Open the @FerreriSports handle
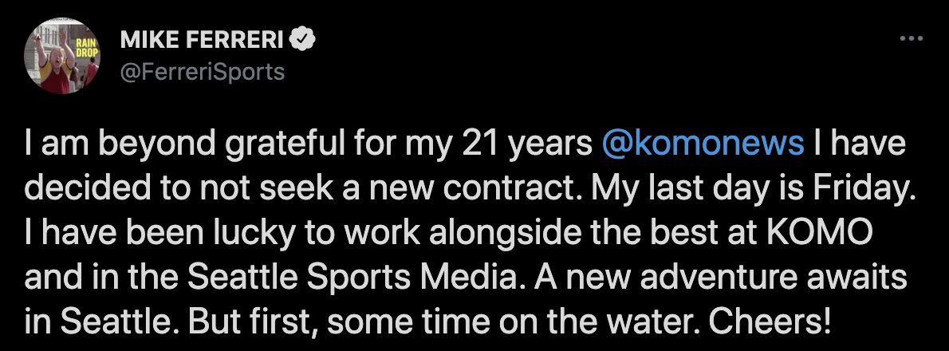Screen dimensions: 949x351 202,72
